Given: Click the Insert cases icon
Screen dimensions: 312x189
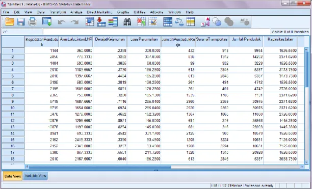Looking at the screenshot, I should click(x=141, y=22).
